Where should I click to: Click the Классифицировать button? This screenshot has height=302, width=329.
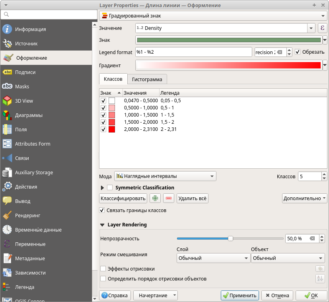pyautogui.click(x=123, y=198)
